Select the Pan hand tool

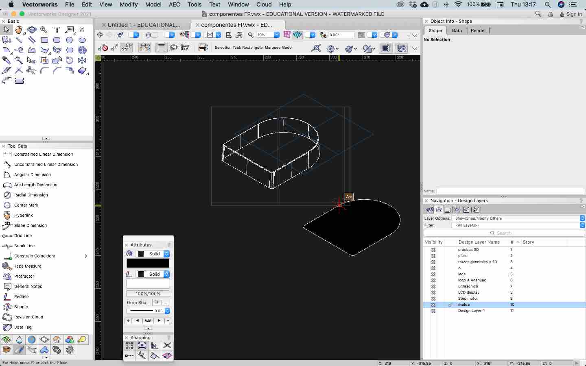tap(19, 30)
